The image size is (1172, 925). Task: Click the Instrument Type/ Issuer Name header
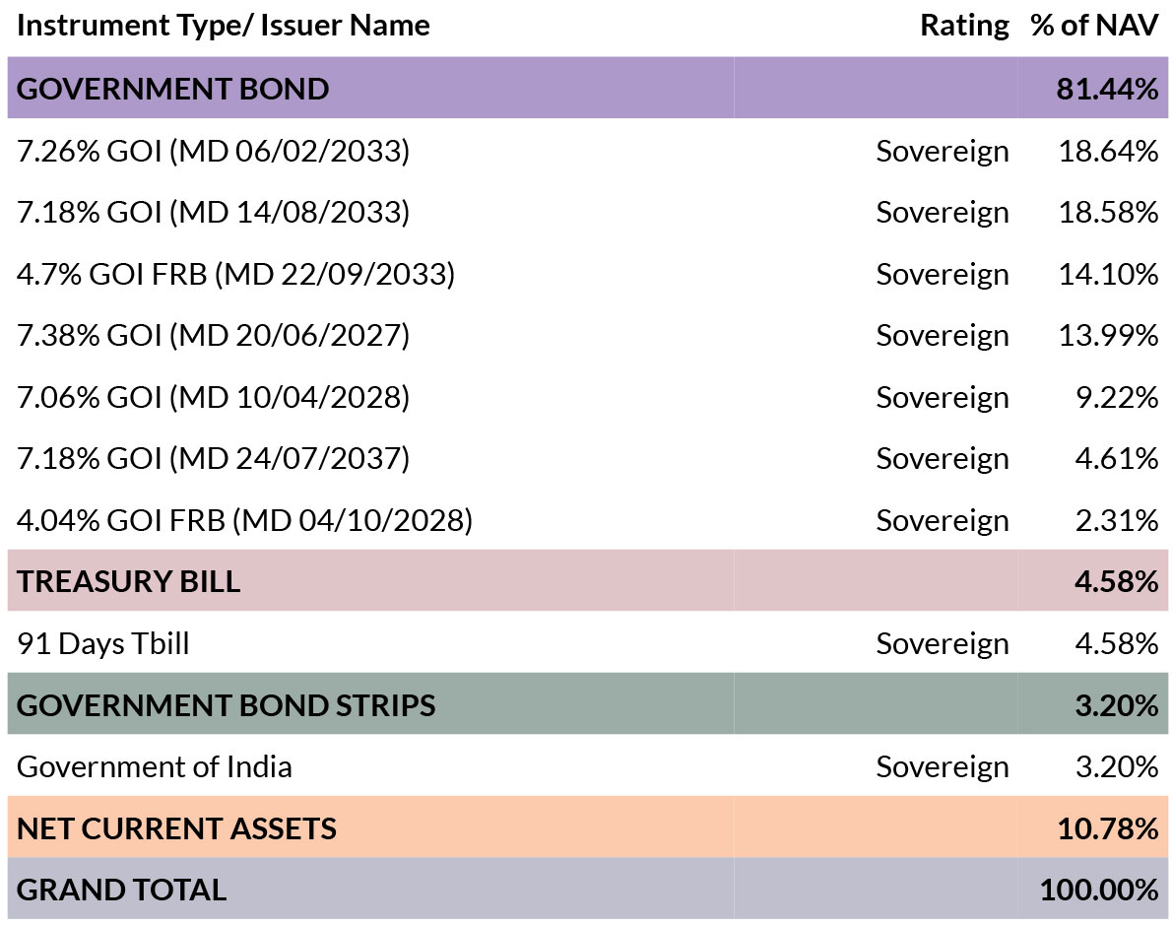pos(223,26)
